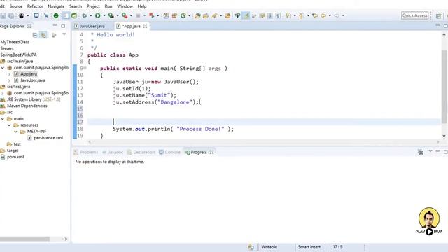Click Remove All Finished Operations icon
Screen dimensions: 448x252
(420, 152)
